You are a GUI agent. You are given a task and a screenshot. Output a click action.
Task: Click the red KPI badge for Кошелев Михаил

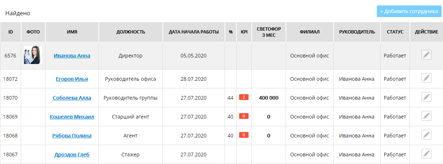point(243,116)
